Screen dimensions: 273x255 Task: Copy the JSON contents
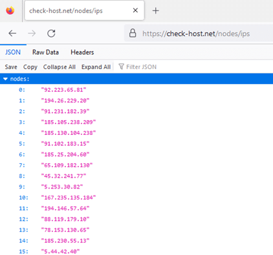30,67
